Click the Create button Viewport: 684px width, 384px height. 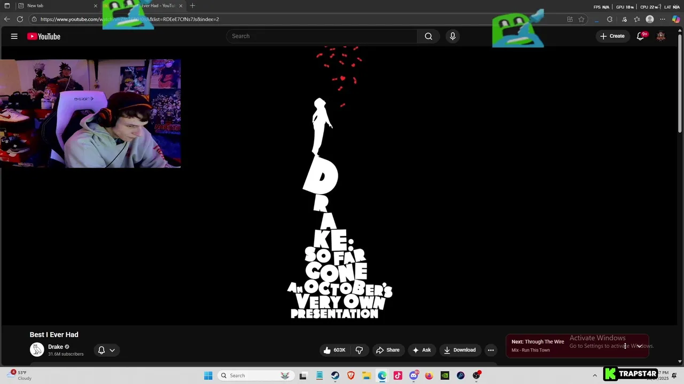pyautogui.click(x=612, y=36)
